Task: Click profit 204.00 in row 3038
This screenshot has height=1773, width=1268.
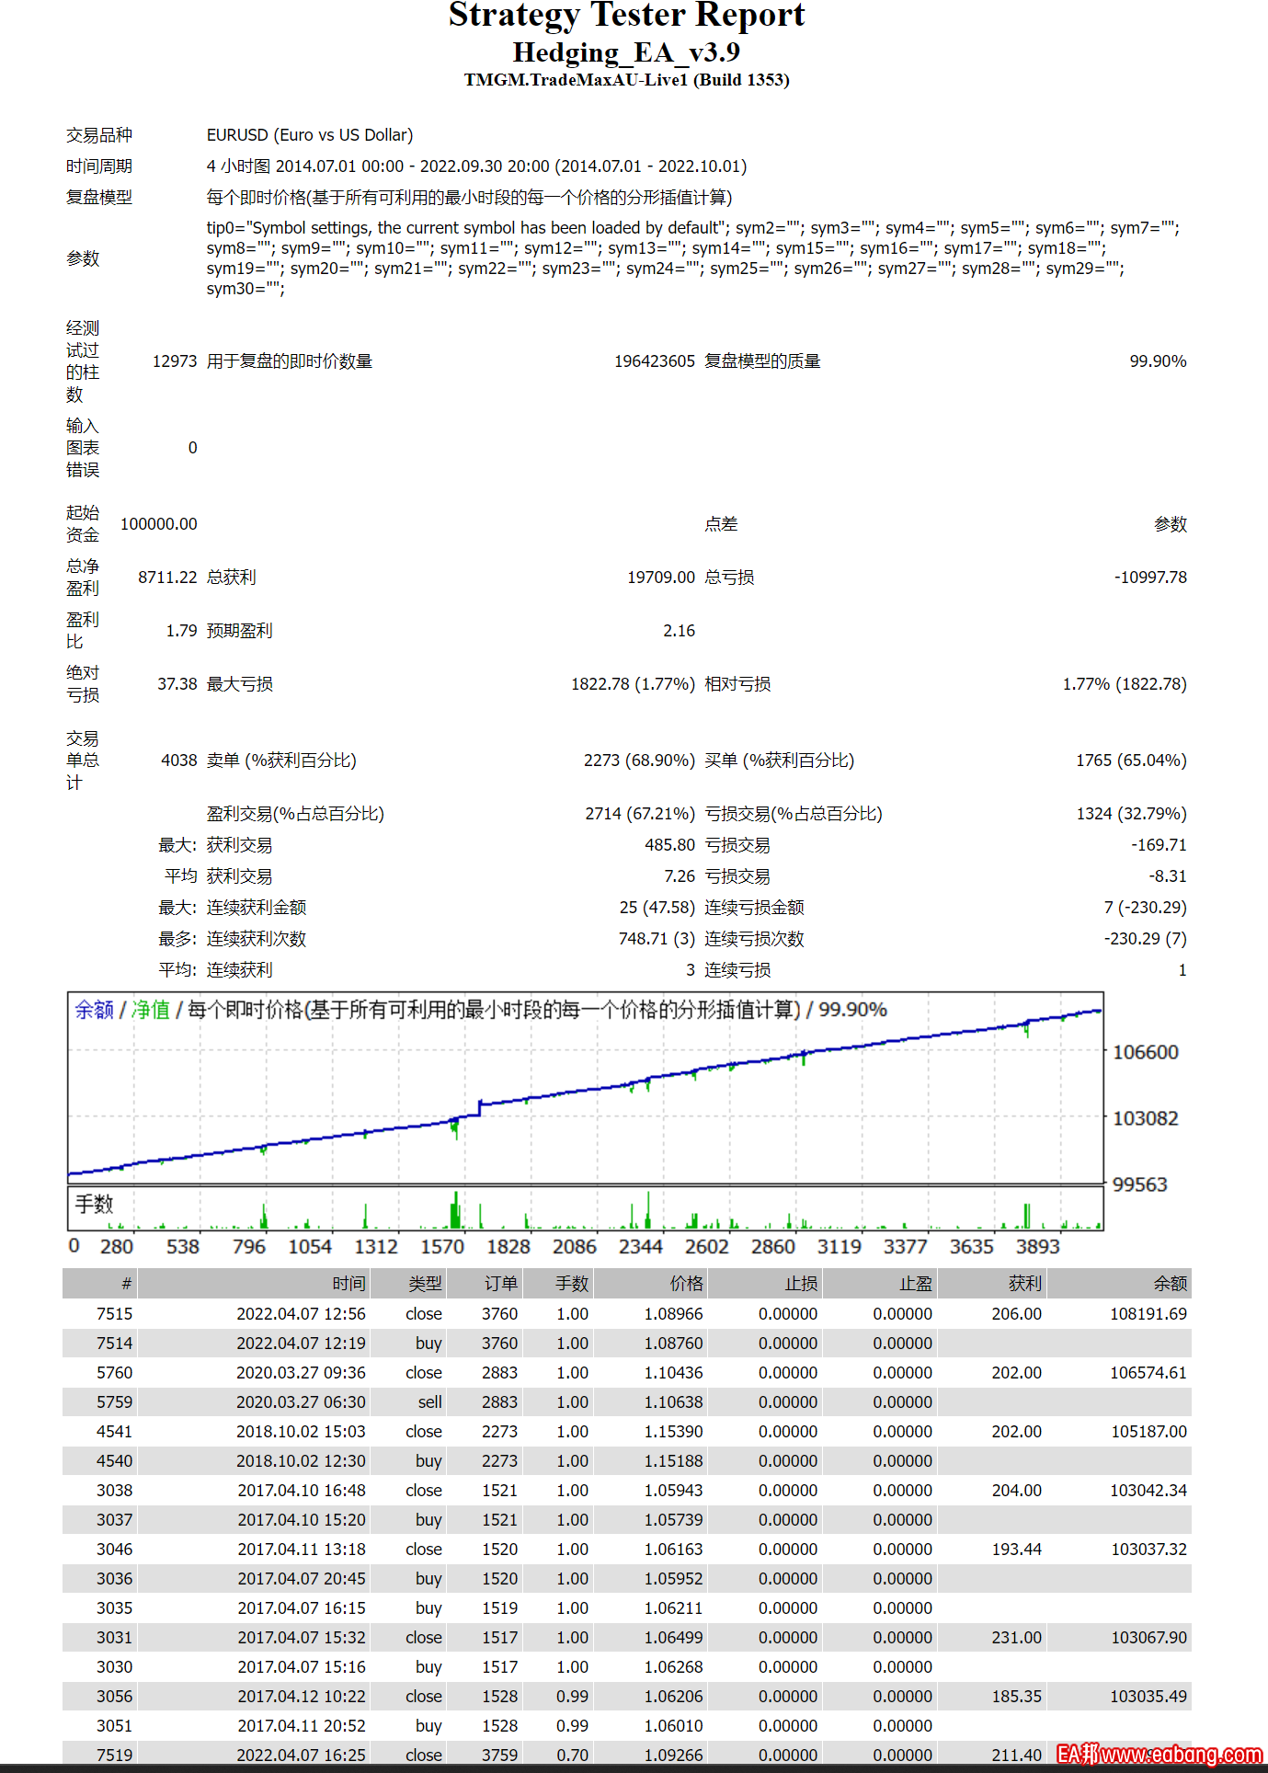Action: 1017,1491
